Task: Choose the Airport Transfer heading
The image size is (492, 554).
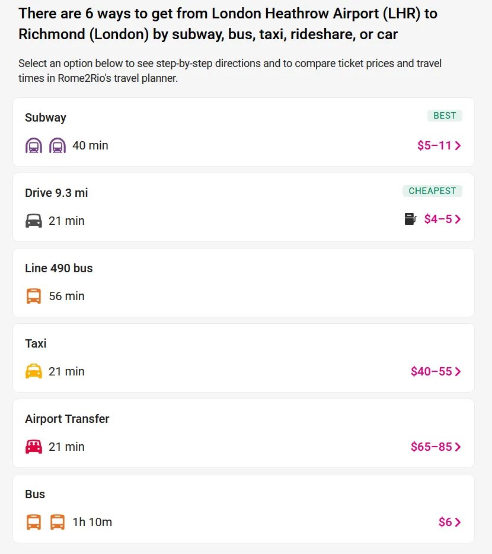Action: pos(67,419)
